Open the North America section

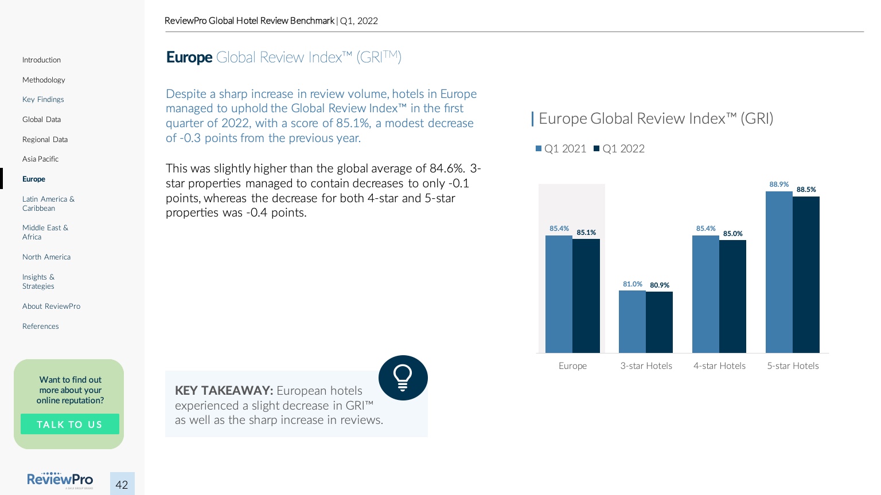[46, 257]
